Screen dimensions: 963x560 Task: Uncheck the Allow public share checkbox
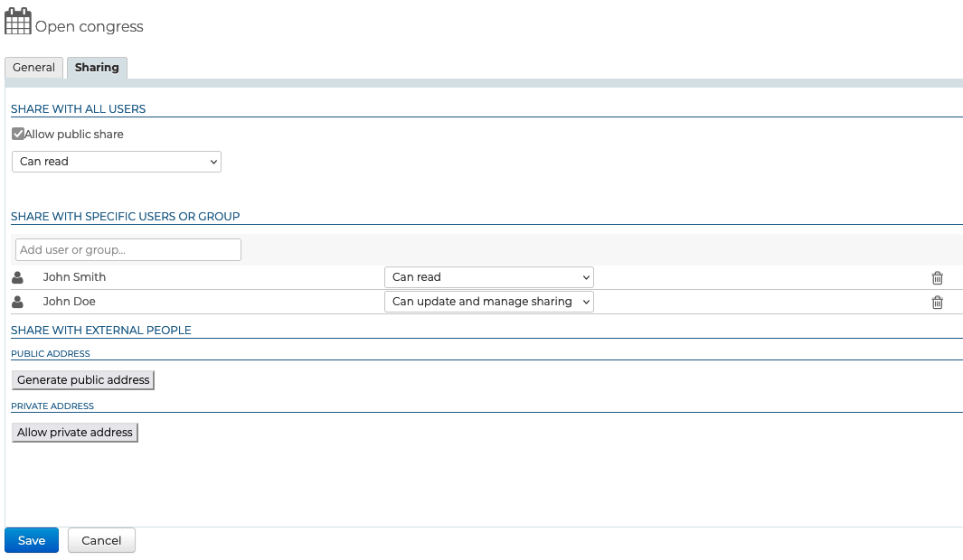pyautogui.click(x=18, y=134)
